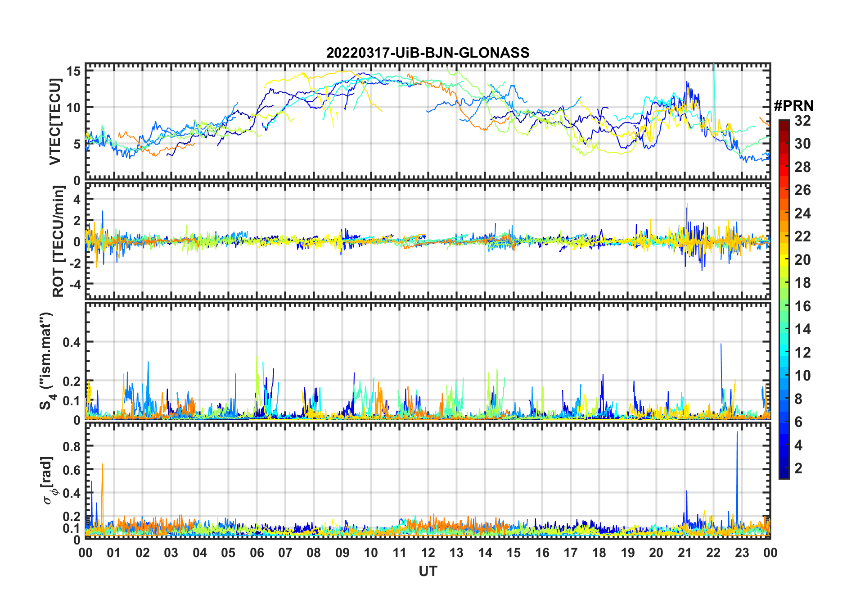The width and height of the screenshot is (856, 599).
Task: Click the ROT [TECU/min] y-axis label
Action: (58, 241)
